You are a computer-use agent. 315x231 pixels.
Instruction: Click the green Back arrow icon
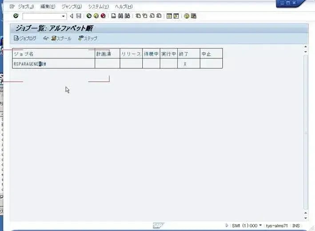(89, 16)
